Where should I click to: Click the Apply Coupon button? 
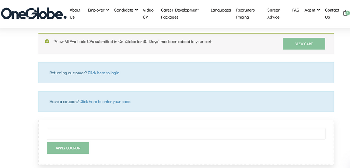[x=68, y=148]
